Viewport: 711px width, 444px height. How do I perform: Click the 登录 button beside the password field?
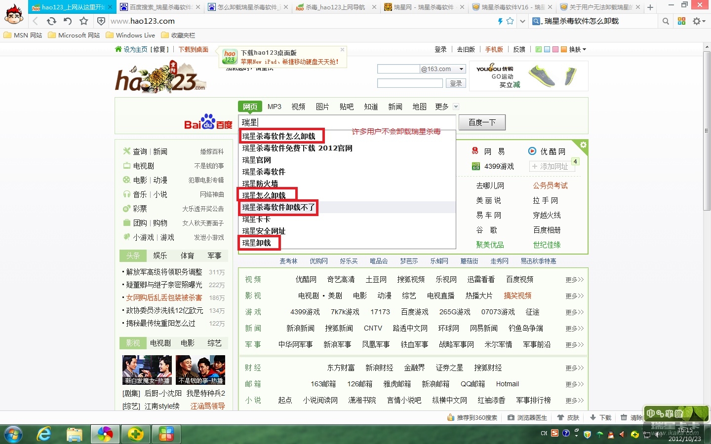(x=456, y=83)
